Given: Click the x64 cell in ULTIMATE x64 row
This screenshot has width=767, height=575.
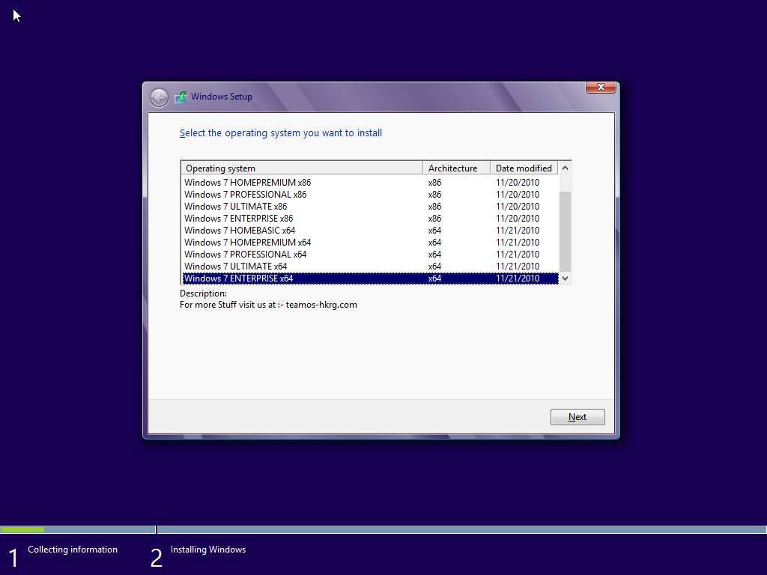Looking at the screenshot, I should pos(434,267).
